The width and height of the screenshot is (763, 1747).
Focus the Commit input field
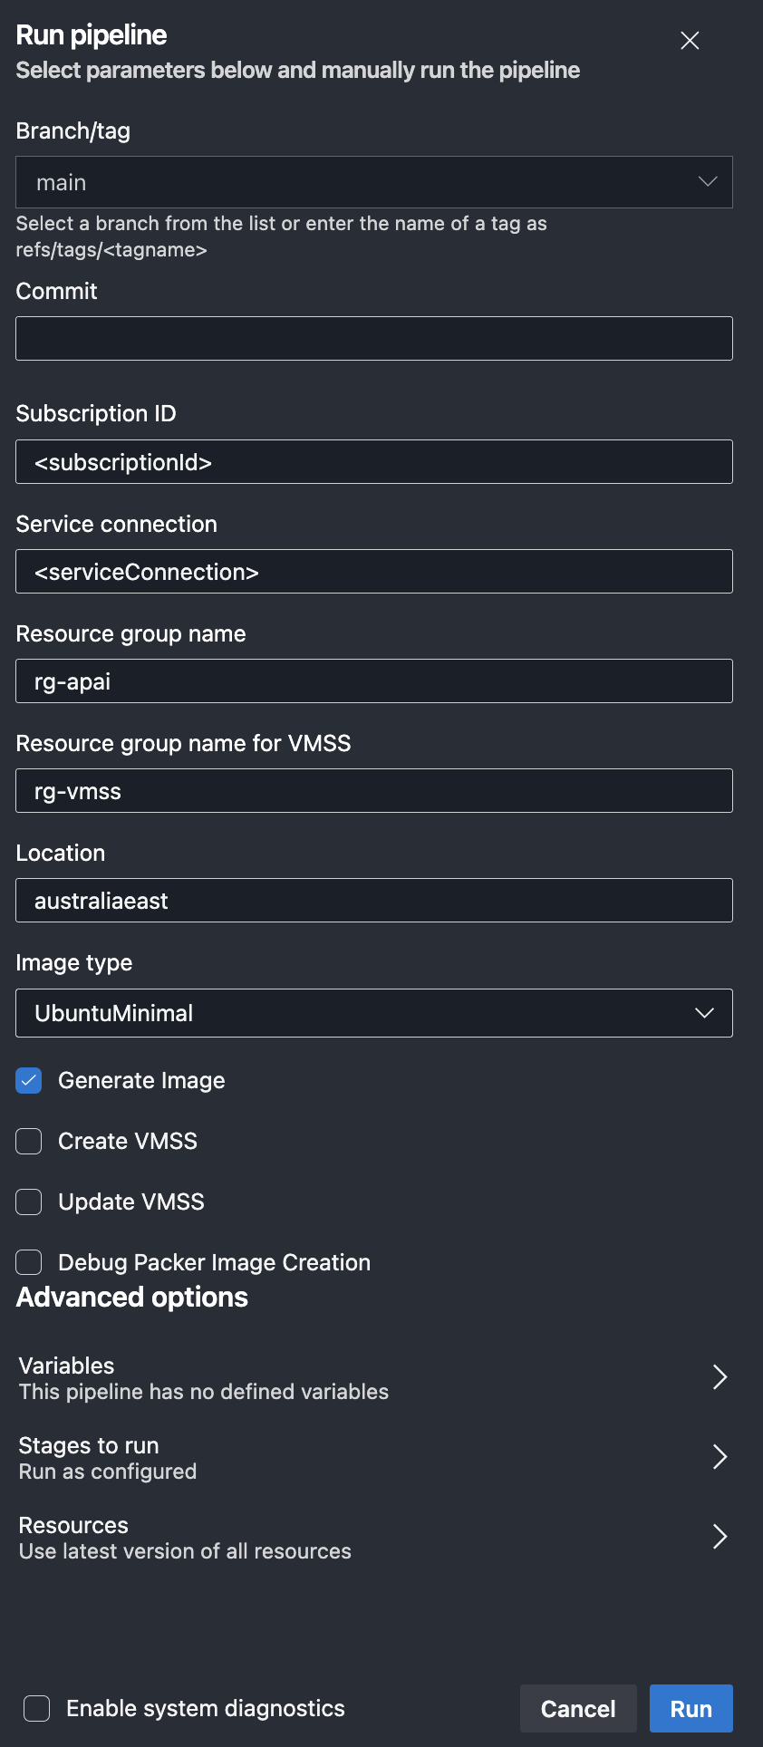point(374,338)
